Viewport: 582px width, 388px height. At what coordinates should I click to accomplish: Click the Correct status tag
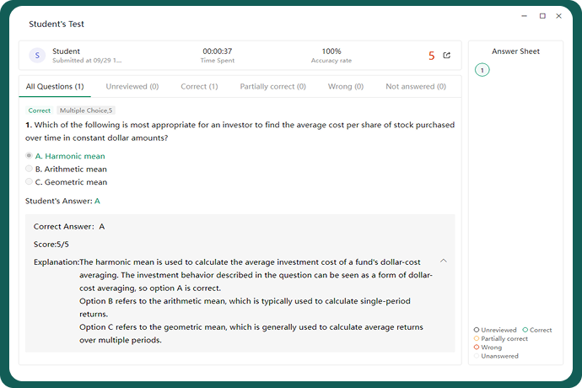40,110
